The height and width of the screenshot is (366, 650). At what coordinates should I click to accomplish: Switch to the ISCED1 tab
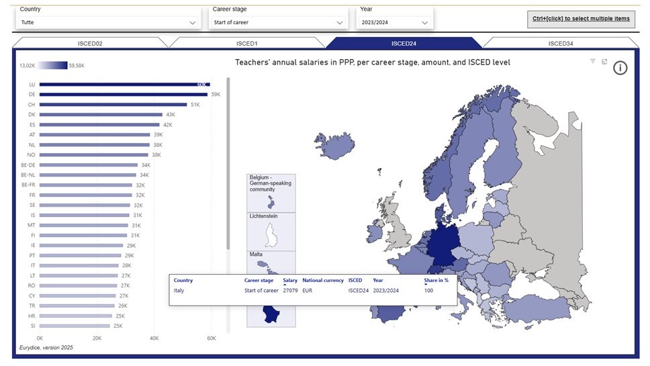(246, 44)
